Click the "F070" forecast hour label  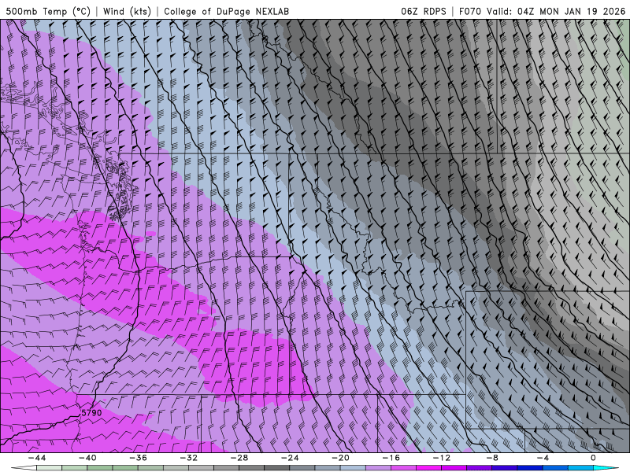point(469,11)
